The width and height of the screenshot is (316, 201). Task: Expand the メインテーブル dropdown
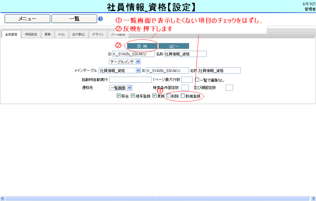[120, 70]
